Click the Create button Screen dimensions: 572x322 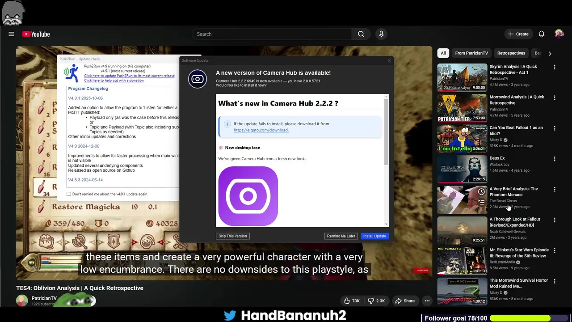pos(518,34)
